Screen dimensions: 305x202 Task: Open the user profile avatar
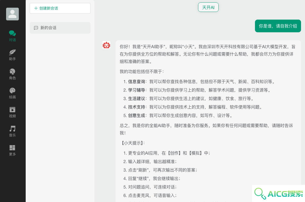pyautogui.click(x=12, y=14)
